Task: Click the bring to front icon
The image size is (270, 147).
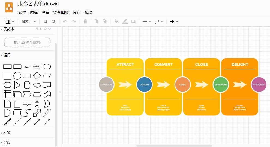Action: tap(97, 22)
